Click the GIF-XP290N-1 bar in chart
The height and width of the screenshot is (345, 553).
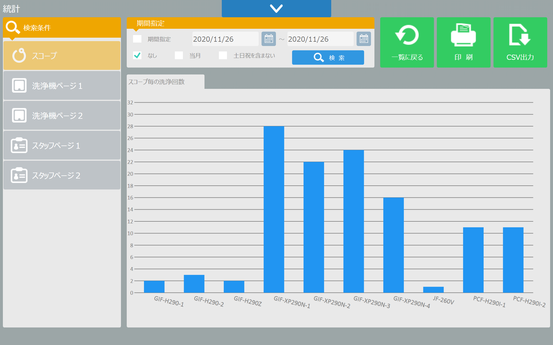274,209
